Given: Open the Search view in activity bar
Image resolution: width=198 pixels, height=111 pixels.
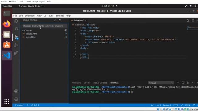Looking at the screenshot, I should [x=16, y=29].
